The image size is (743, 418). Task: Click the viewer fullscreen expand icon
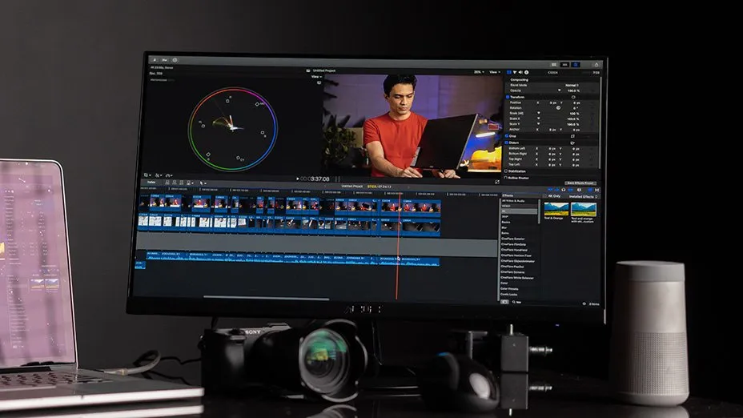[497, 182]
